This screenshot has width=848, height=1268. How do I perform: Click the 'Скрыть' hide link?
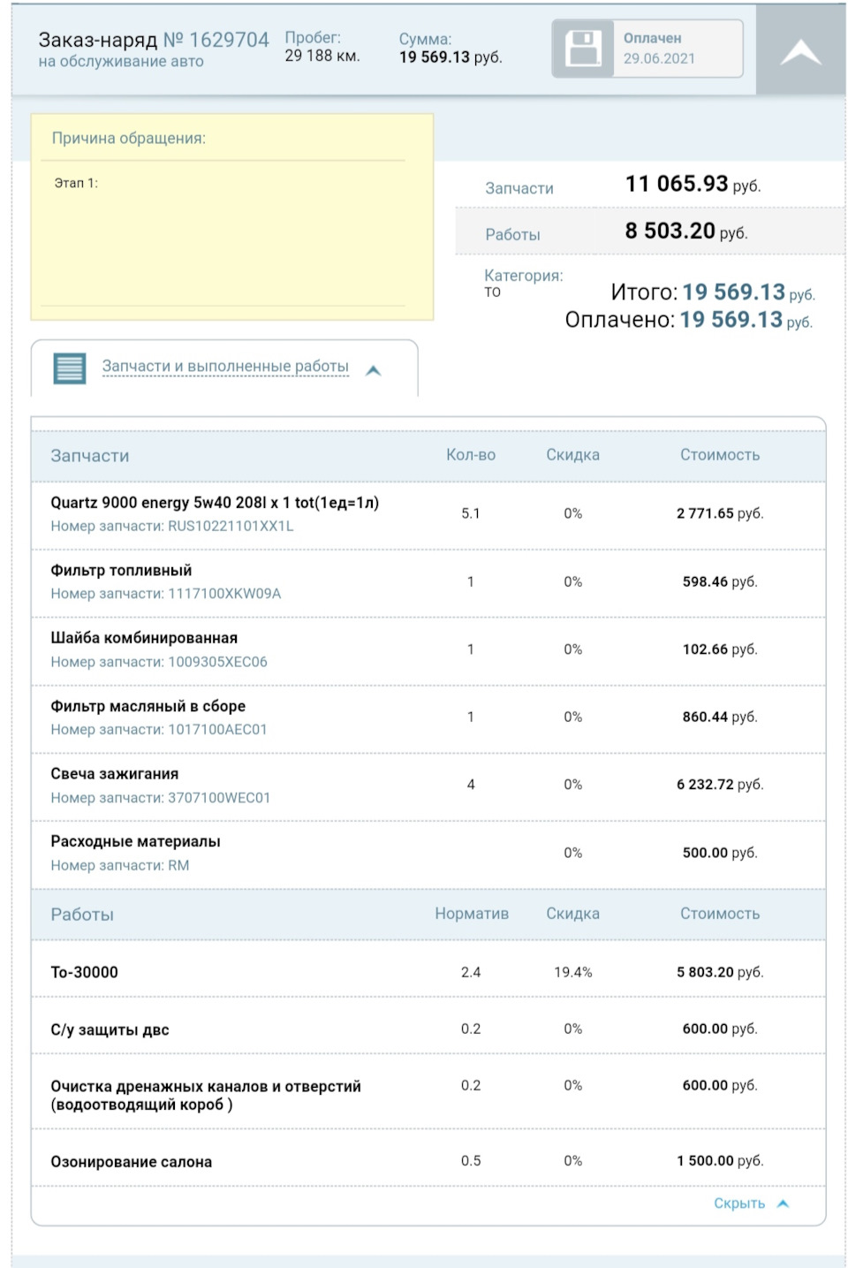(x=738, y=1203)
